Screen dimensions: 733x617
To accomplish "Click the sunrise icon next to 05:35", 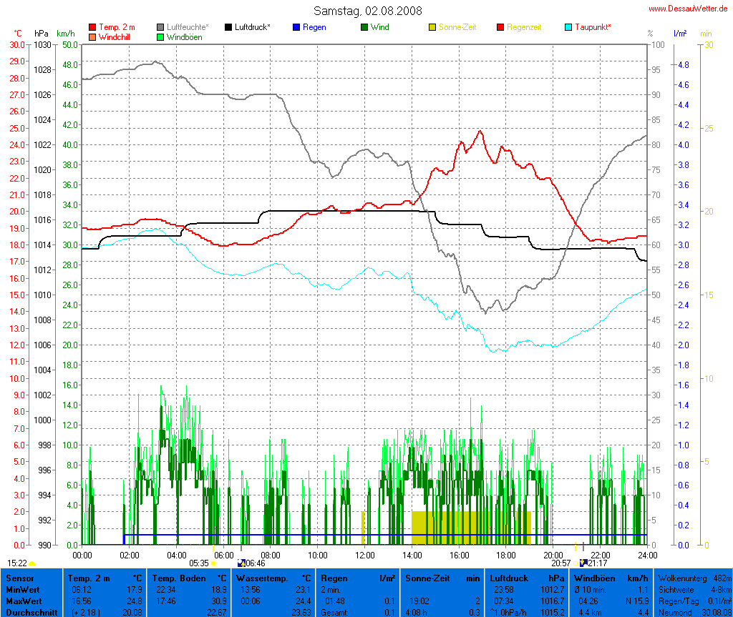I will click(x=213, y=563).
